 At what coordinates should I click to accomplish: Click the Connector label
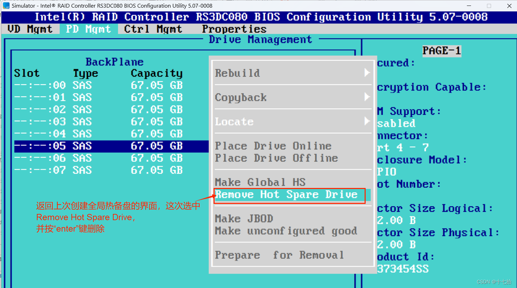(403, 136)
